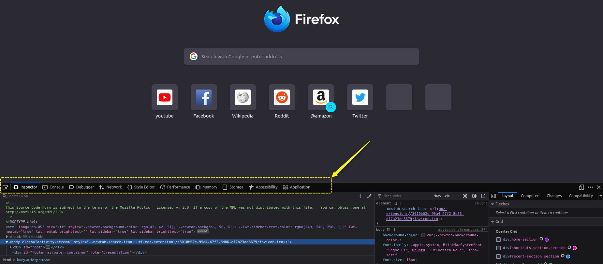The width and height of the screenshot is (603, 264).
Task: Click the moz-extension favicon.ico URL link
Action: click(x=425, y=214)
